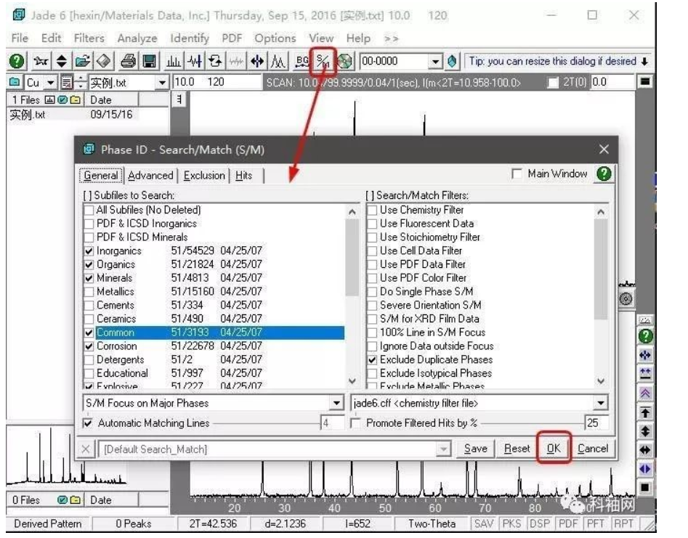Click the Promote Filtered Hits slider track
The image size is (688, 538).
[531, 423]
